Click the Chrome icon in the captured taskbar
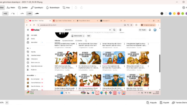Screen dimensions: 187x105 [106, 93]
